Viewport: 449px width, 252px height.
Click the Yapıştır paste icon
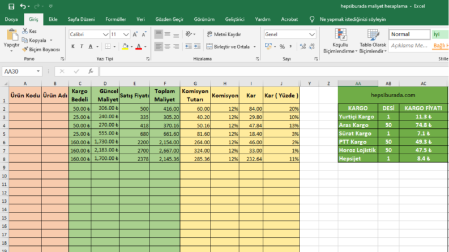click(12, 35)
